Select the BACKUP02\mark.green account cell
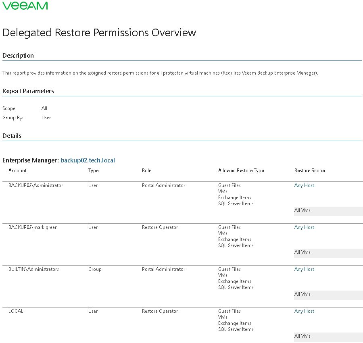 [33, 227]
